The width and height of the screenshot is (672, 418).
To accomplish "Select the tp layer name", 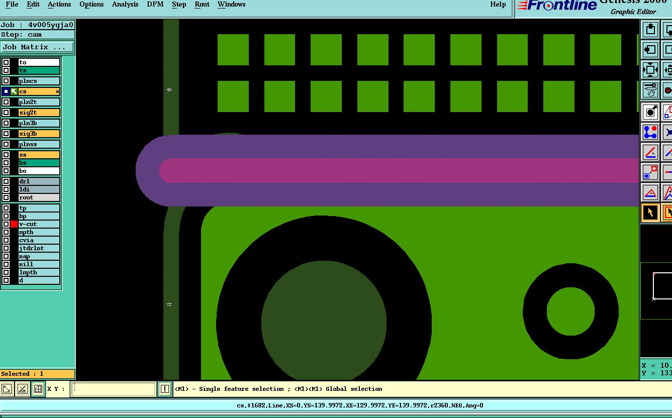I will coord(39,208).
